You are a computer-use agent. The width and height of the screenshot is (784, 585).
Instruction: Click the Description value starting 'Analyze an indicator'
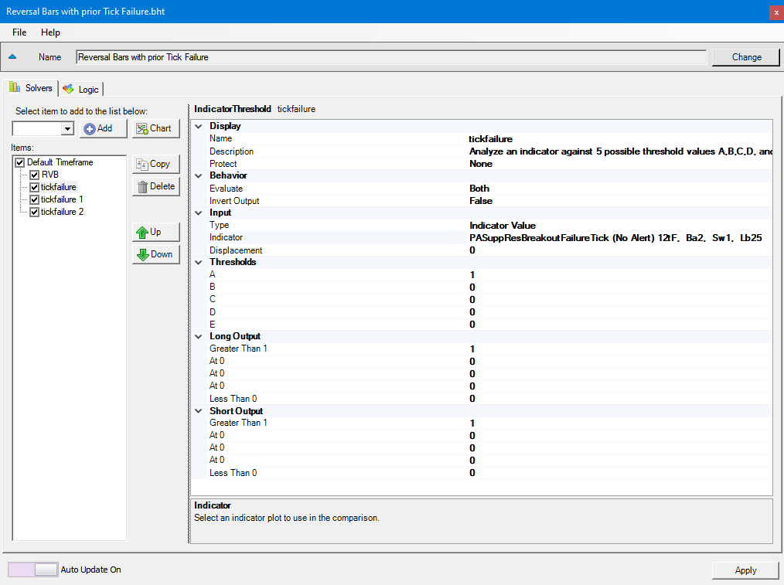pos(621,151)
